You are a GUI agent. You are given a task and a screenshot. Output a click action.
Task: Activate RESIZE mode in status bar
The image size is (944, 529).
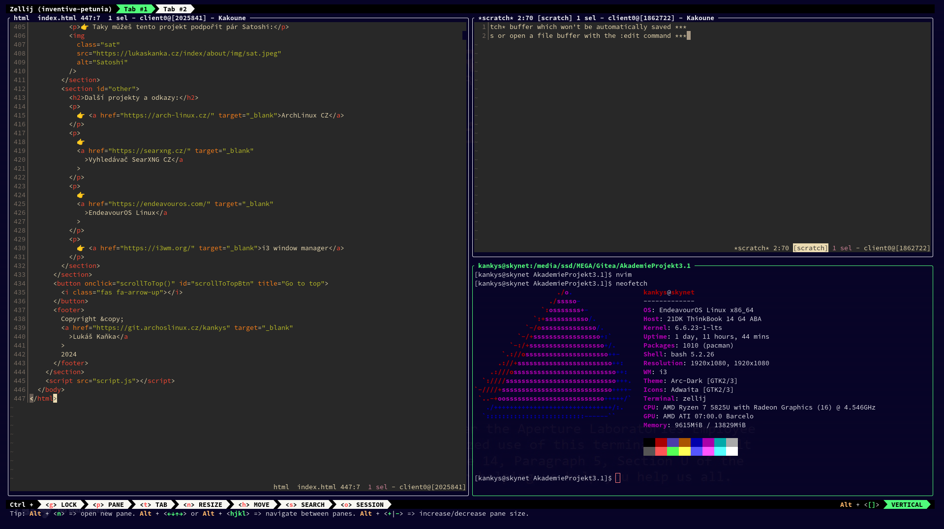pos(203,504)
